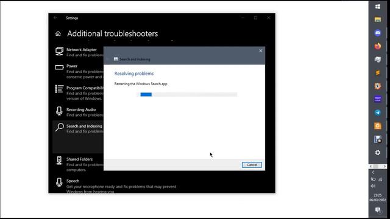Click the 'Additional troubleshooters' page title
The height and width of the screenshot is (219, 390).
tap(112, 33)
